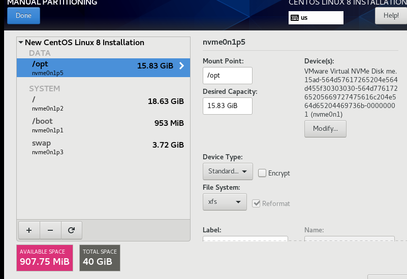
Task: Select the /opt nvme0n1p5 partition row
Action: (x=103, y=67)
